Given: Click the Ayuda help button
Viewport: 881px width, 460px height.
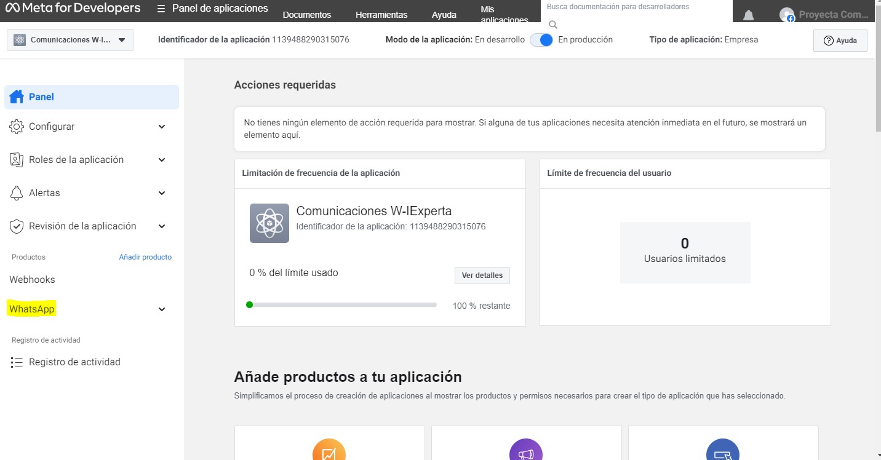Looking at the screenshot, I should coord(840,41).
